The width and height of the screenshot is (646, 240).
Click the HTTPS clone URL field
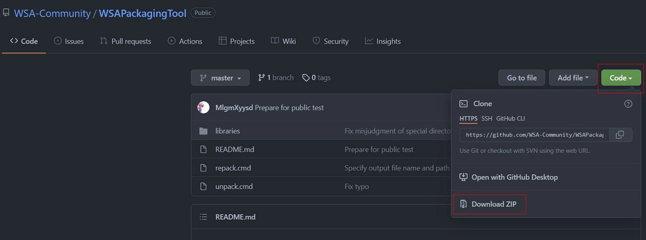pos(534,135)
